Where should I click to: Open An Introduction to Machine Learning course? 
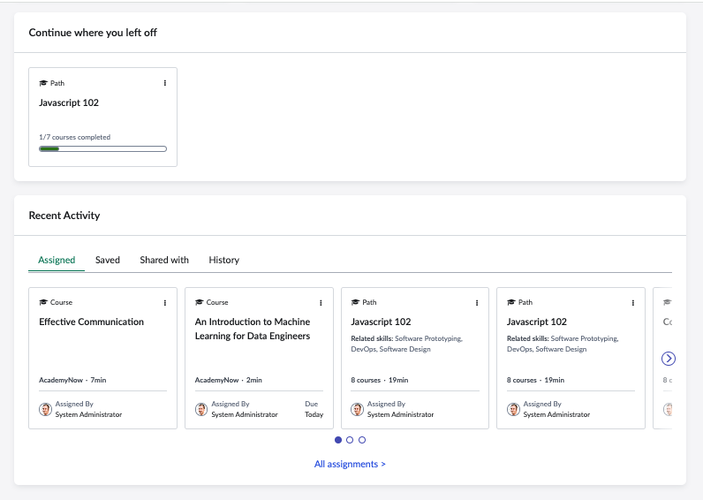click(x=253, y=329)
